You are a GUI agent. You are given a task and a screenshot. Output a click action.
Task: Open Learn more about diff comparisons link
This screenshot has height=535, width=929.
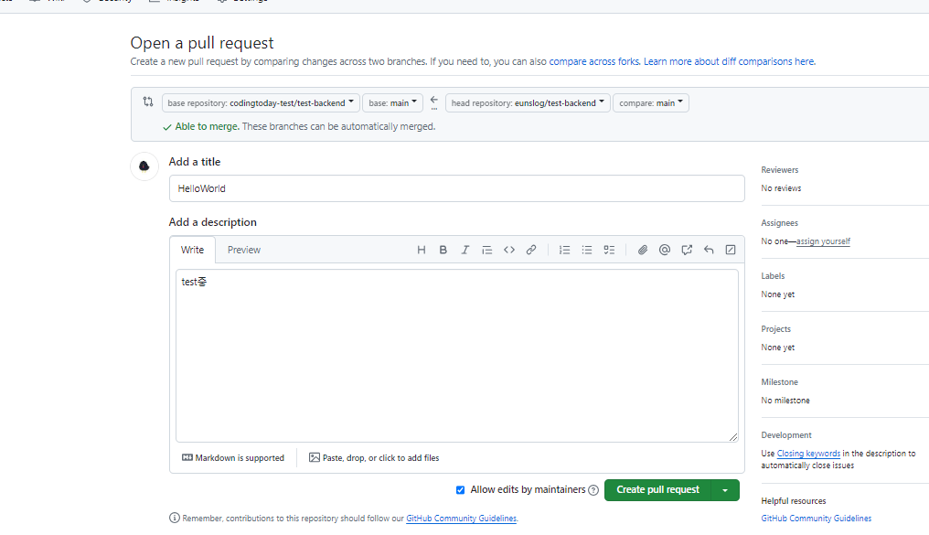(729, 61)
